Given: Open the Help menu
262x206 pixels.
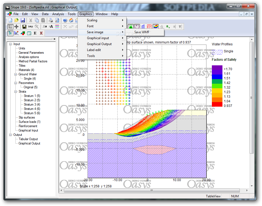Looking at the screenshot, I should pyautogui.click(x=115, y=14).
